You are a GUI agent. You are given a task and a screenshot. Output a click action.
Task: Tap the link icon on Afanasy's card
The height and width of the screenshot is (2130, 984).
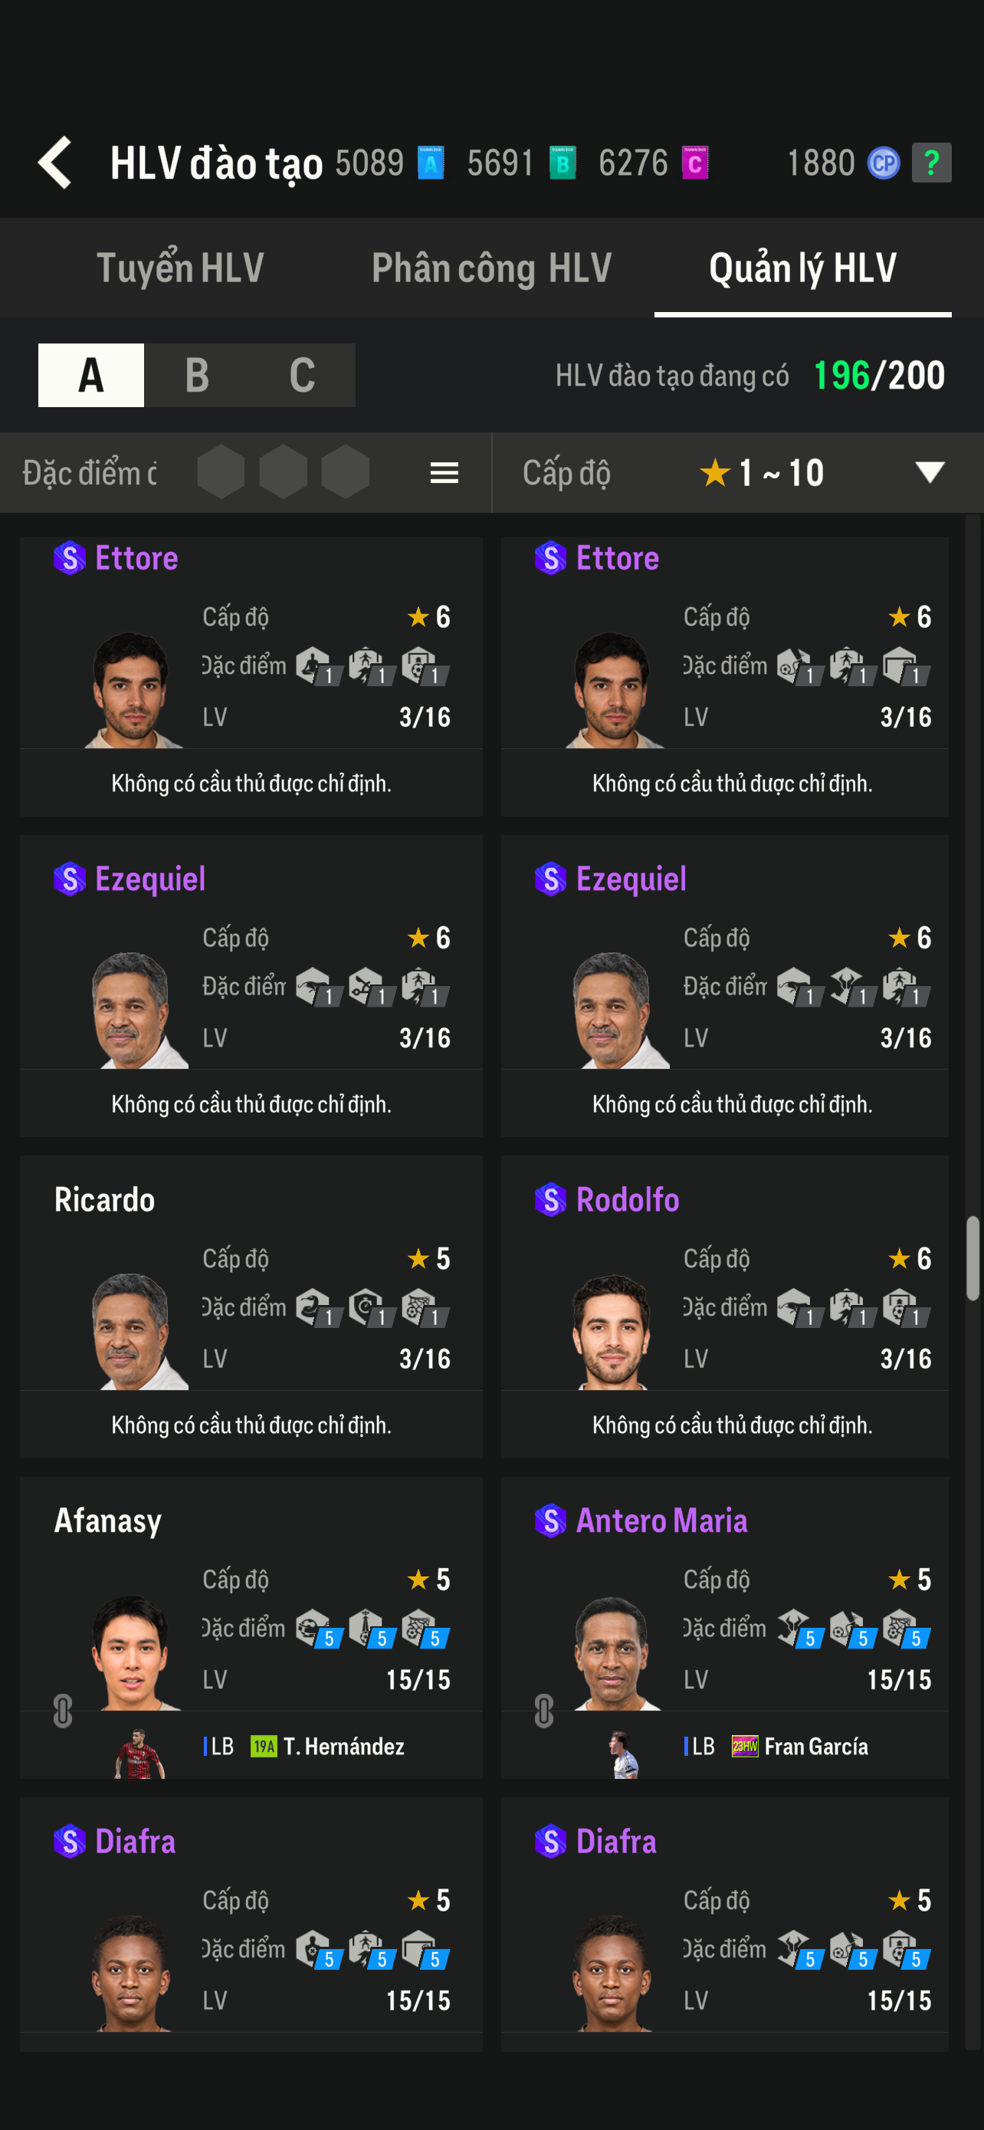[x=63, y=1711]
